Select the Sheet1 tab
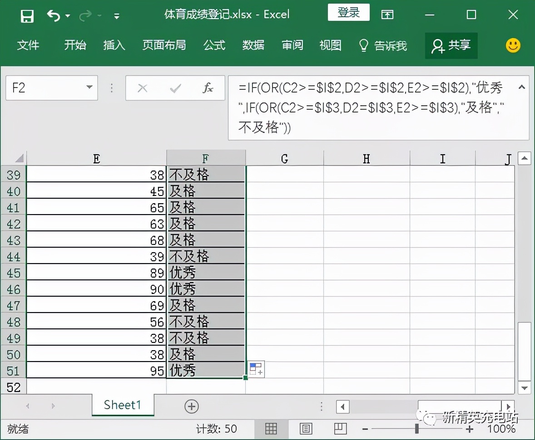This screenshot has width=535, height=440. pos(123,406)
